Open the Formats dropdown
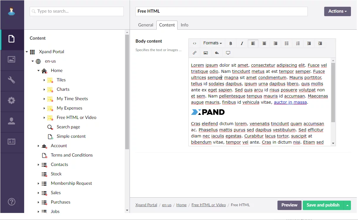 coord(212,43)
